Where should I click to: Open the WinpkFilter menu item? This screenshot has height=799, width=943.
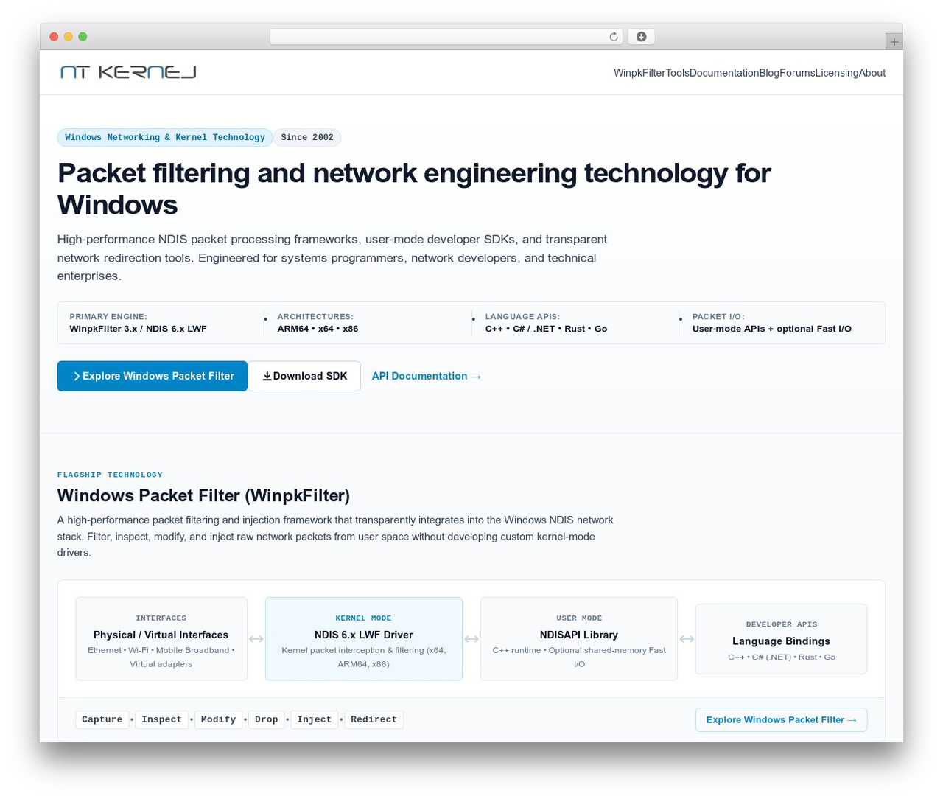click(639, 73)
